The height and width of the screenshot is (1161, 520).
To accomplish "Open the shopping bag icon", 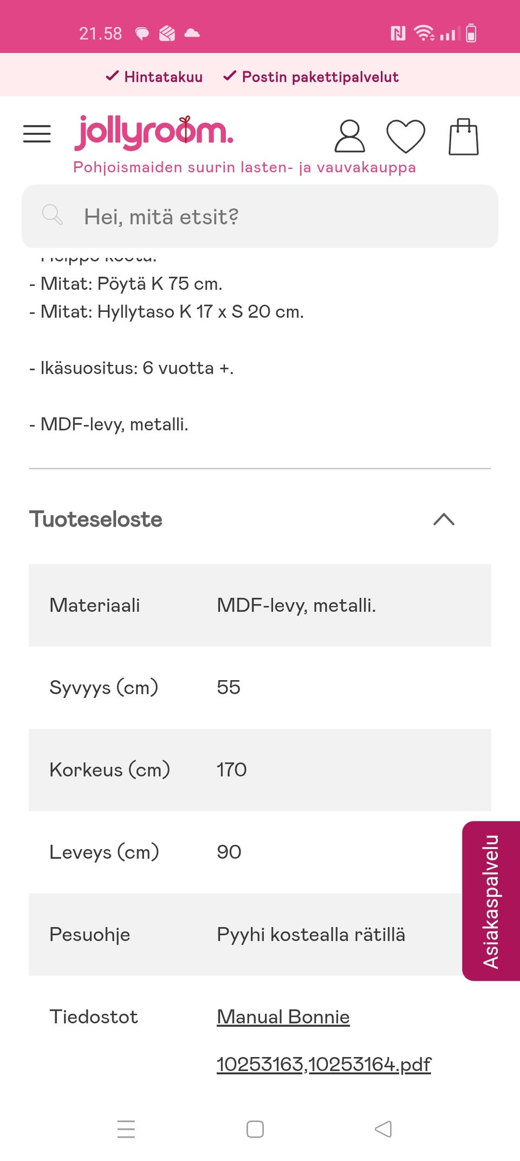I will pyautogui.click(x=463, y=135).
